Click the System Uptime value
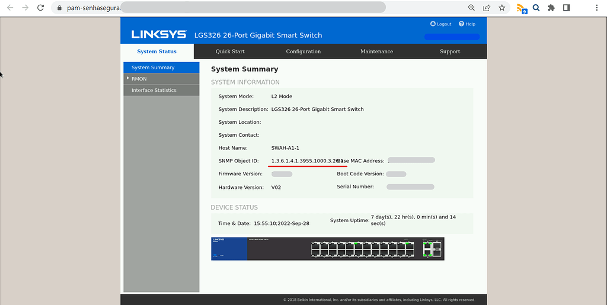Screen dimensions: 607x305 point(413,220)
